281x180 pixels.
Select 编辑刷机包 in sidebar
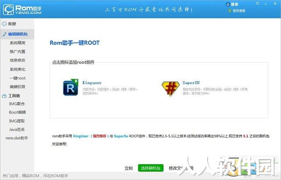17,34
